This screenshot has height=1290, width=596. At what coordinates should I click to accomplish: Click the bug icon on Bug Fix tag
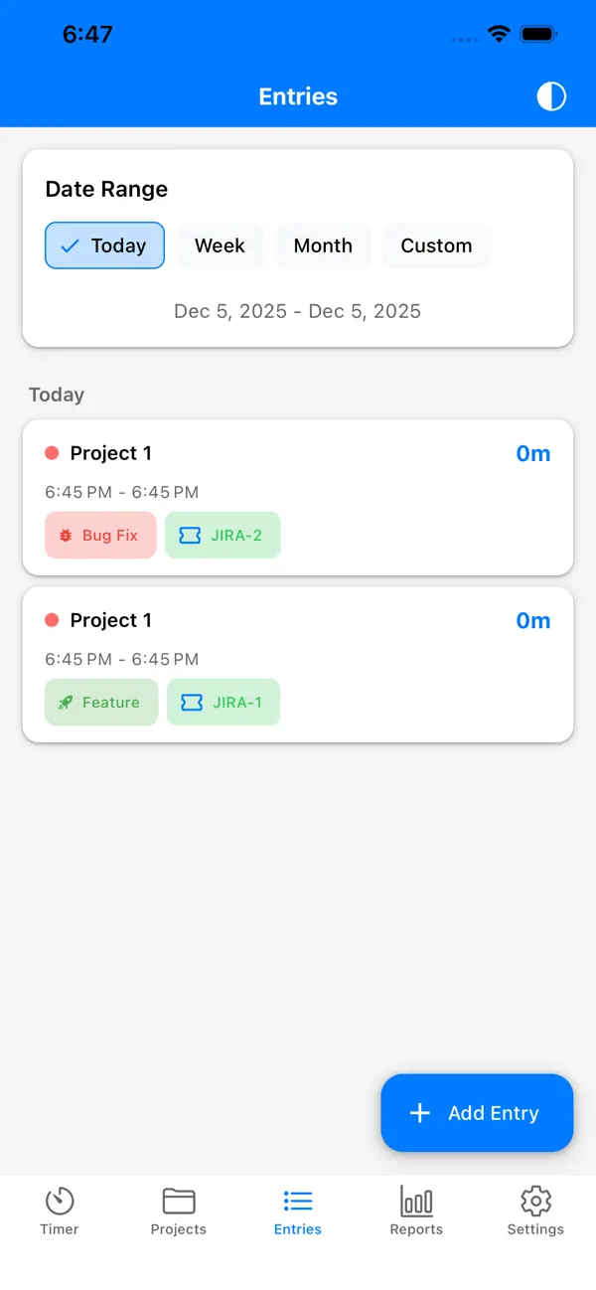[x=66, y=535]
